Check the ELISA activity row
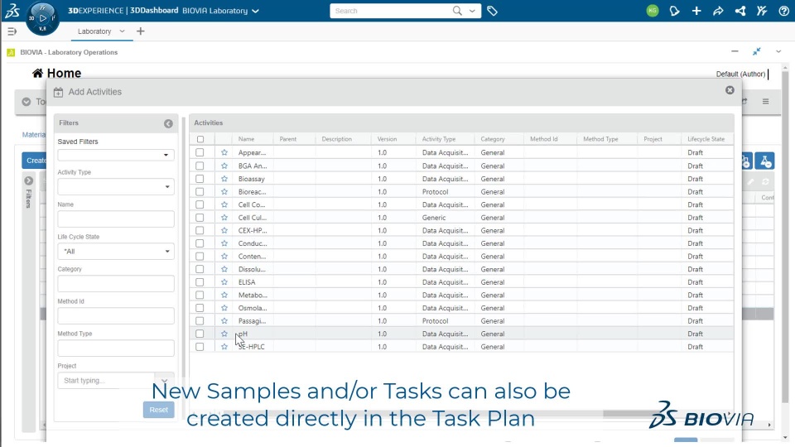The height and width of the screenshot is (447, 795). pyautogui.click(x=200, y=281)
